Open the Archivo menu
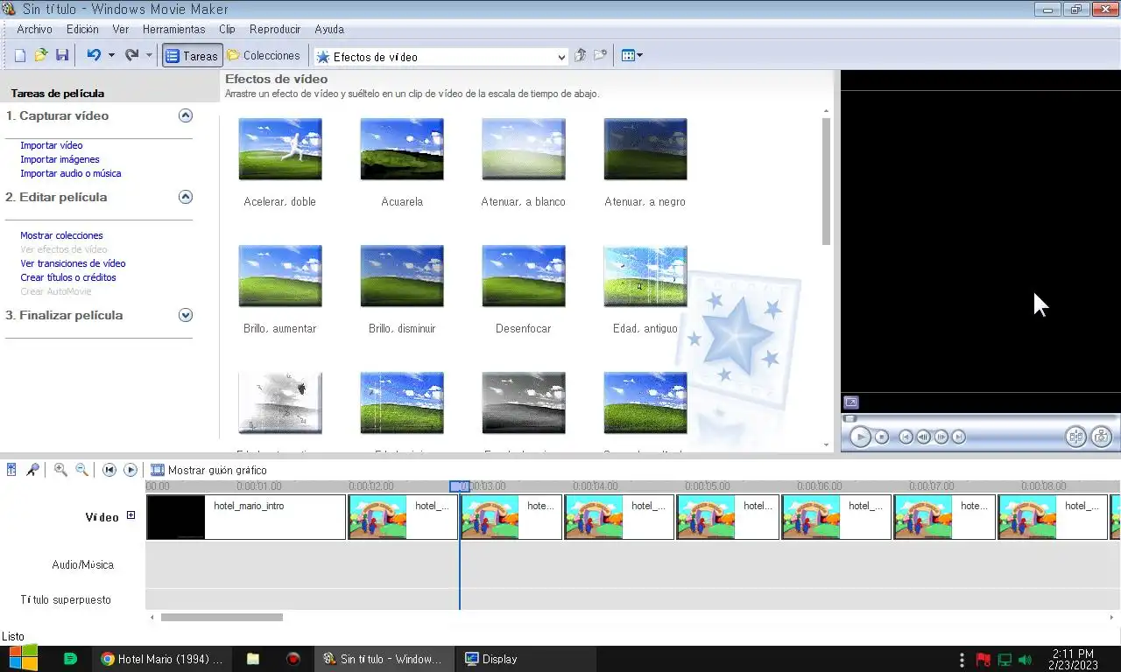The height and width of the screenshot is (672, 1121). pyautogui.click(x=35, y=29)
